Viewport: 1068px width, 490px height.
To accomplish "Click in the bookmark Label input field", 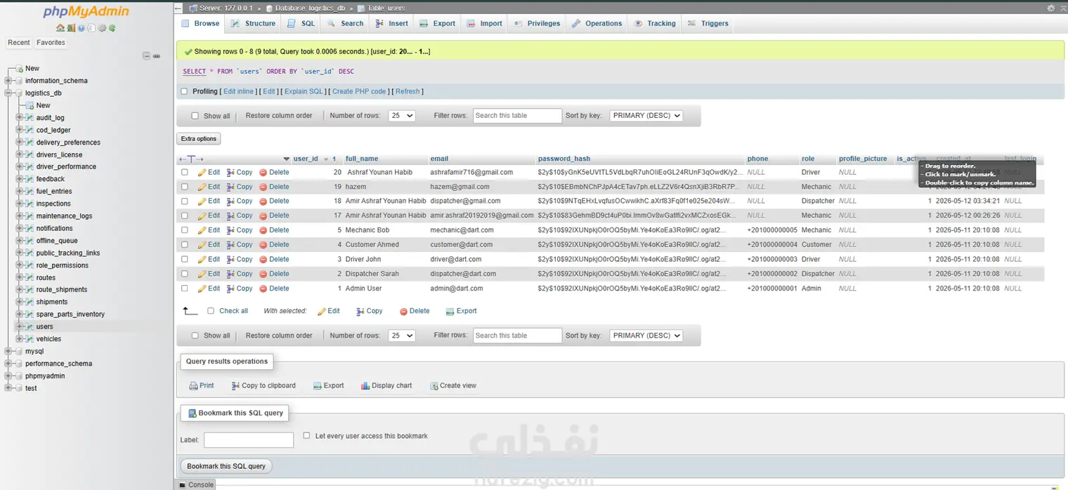I will tap(249, 440).
